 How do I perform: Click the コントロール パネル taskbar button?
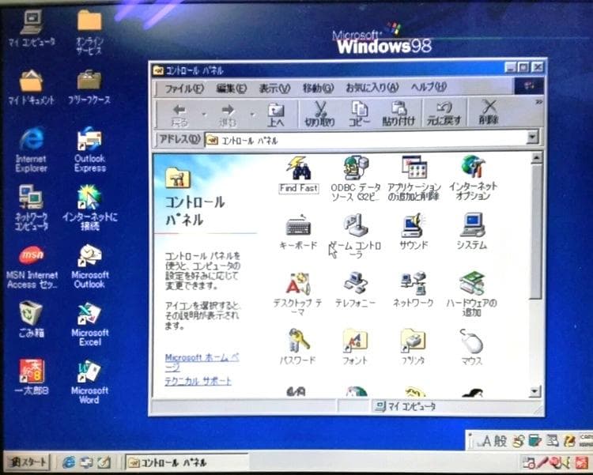pyautogui.click(x=187, y=462)
